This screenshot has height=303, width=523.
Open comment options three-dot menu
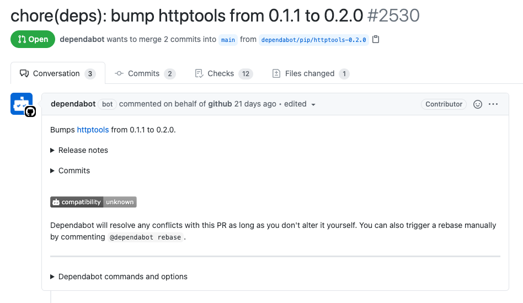(493, 104)
